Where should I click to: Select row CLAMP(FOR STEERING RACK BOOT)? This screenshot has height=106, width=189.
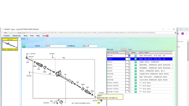click(140, 74)
